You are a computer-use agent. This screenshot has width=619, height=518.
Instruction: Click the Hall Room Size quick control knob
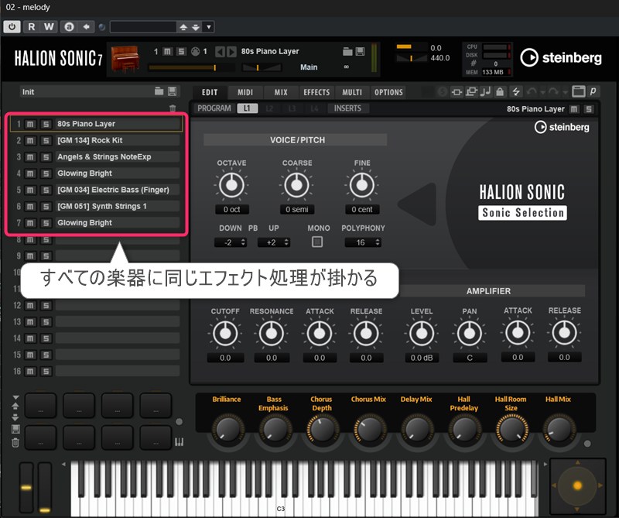click(511, 430)
